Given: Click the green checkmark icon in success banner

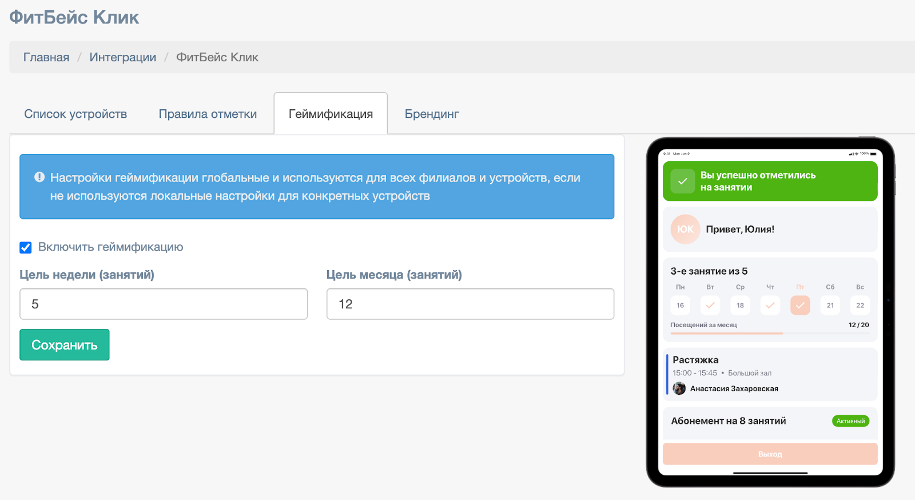Looking at the screenshot, I should tap(682, 181).
